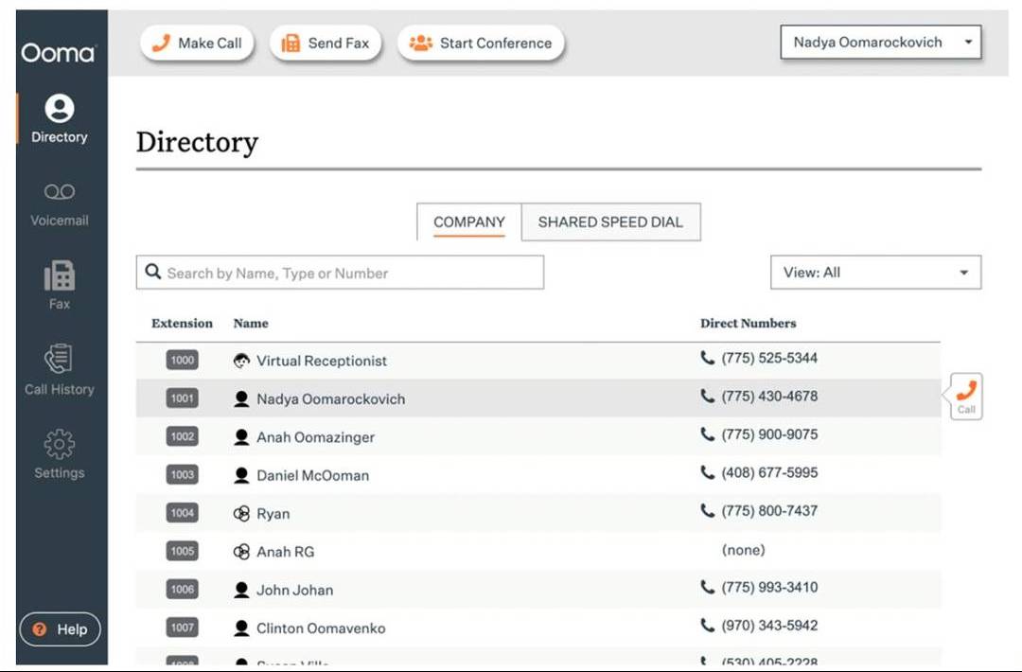Select Nadya Oomarockovich in the directory list

pyautogui.click(x=330, y=398)
